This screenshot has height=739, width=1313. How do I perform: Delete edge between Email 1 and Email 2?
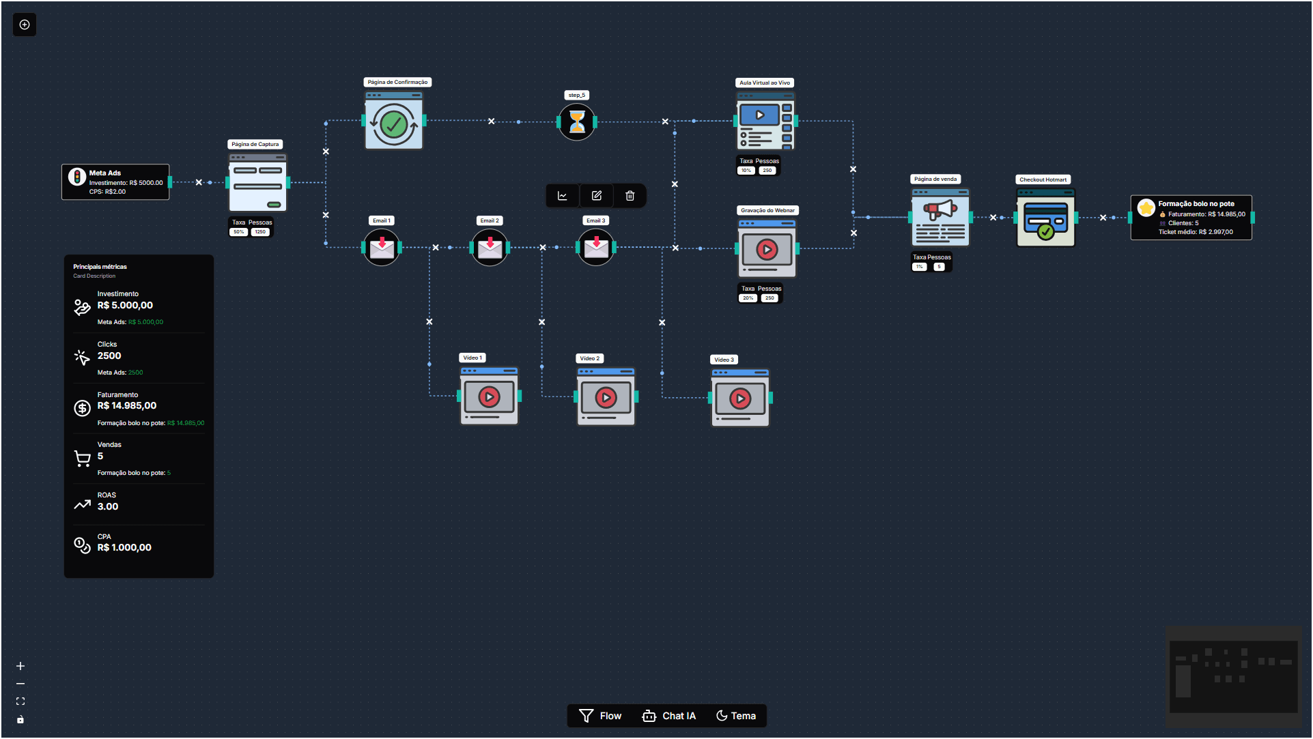click(436, 248)
